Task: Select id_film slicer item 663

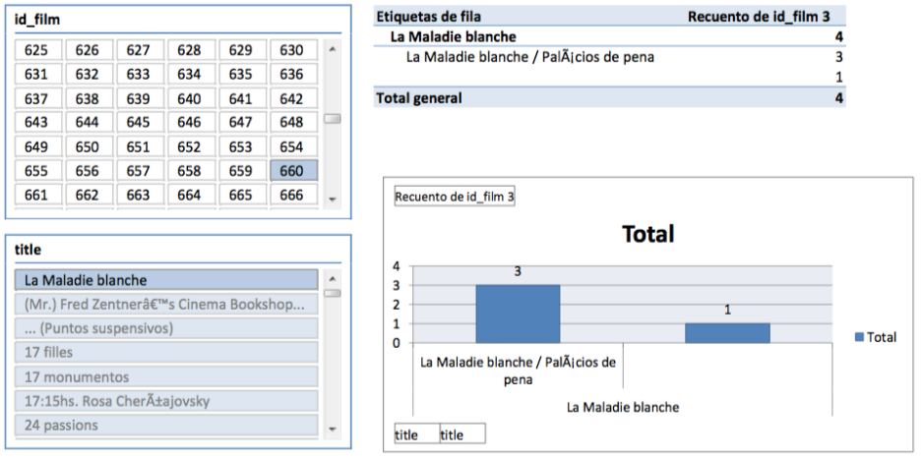Action: pyautogui.click(x=141, y=195)
